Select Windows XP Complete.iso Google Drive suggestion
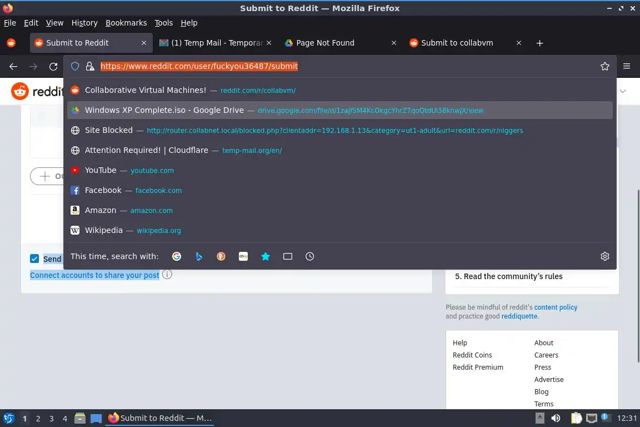The image size is (640, 427). coord(339,110)
